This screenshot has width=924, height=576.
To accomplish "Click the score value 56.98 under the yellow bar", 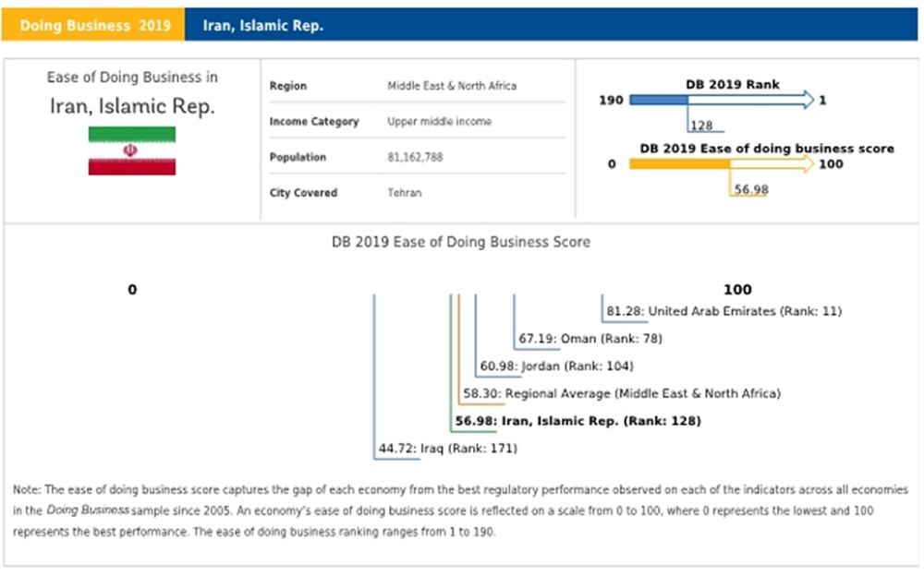I will point(751,189).
